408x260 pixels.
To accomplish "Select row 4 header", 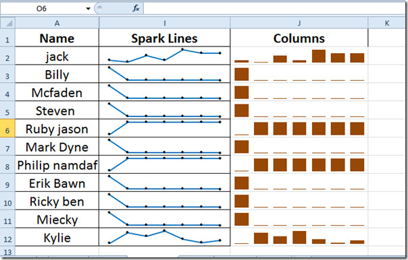I will [7, 92].
